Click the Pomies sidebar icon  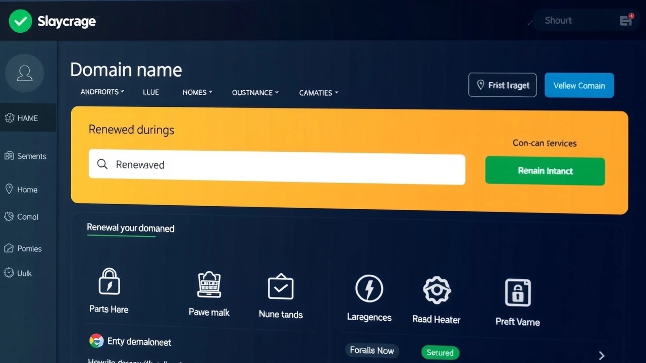pos(9,249)
